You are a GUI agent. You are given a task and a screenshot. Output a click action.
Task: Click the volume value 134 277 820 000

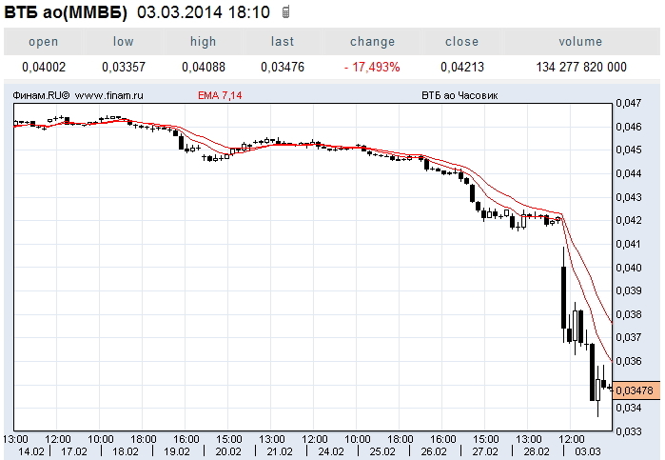pos(581,67)
